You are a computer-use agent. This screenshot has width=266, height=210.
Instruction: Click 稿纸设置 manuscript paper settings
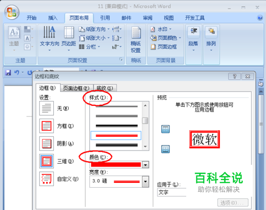pos(136,40)
